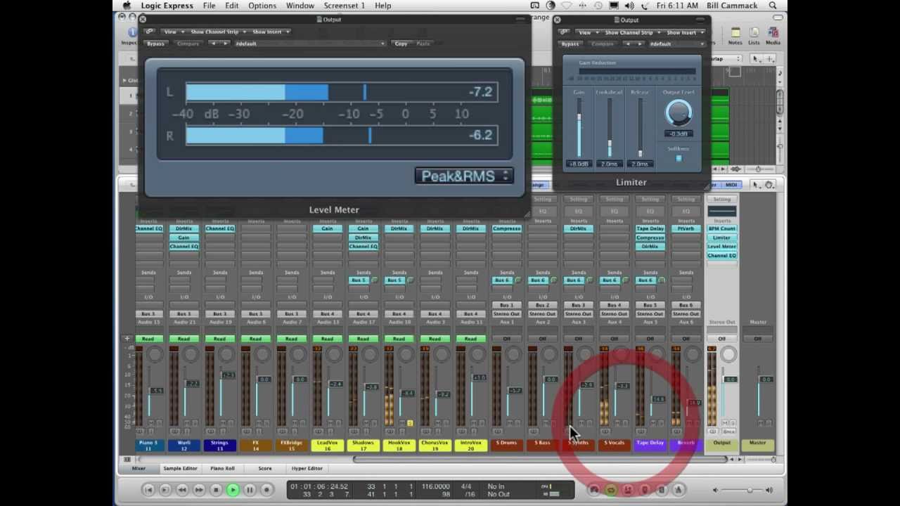Click the PtVerb insert on the Reverb channel
The height and width of the screenshot is (506, 900).
[x=686, y=228]
